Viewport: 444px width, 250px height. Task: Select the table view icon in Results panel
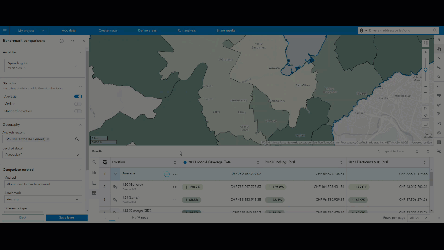(x=94, y=193)
